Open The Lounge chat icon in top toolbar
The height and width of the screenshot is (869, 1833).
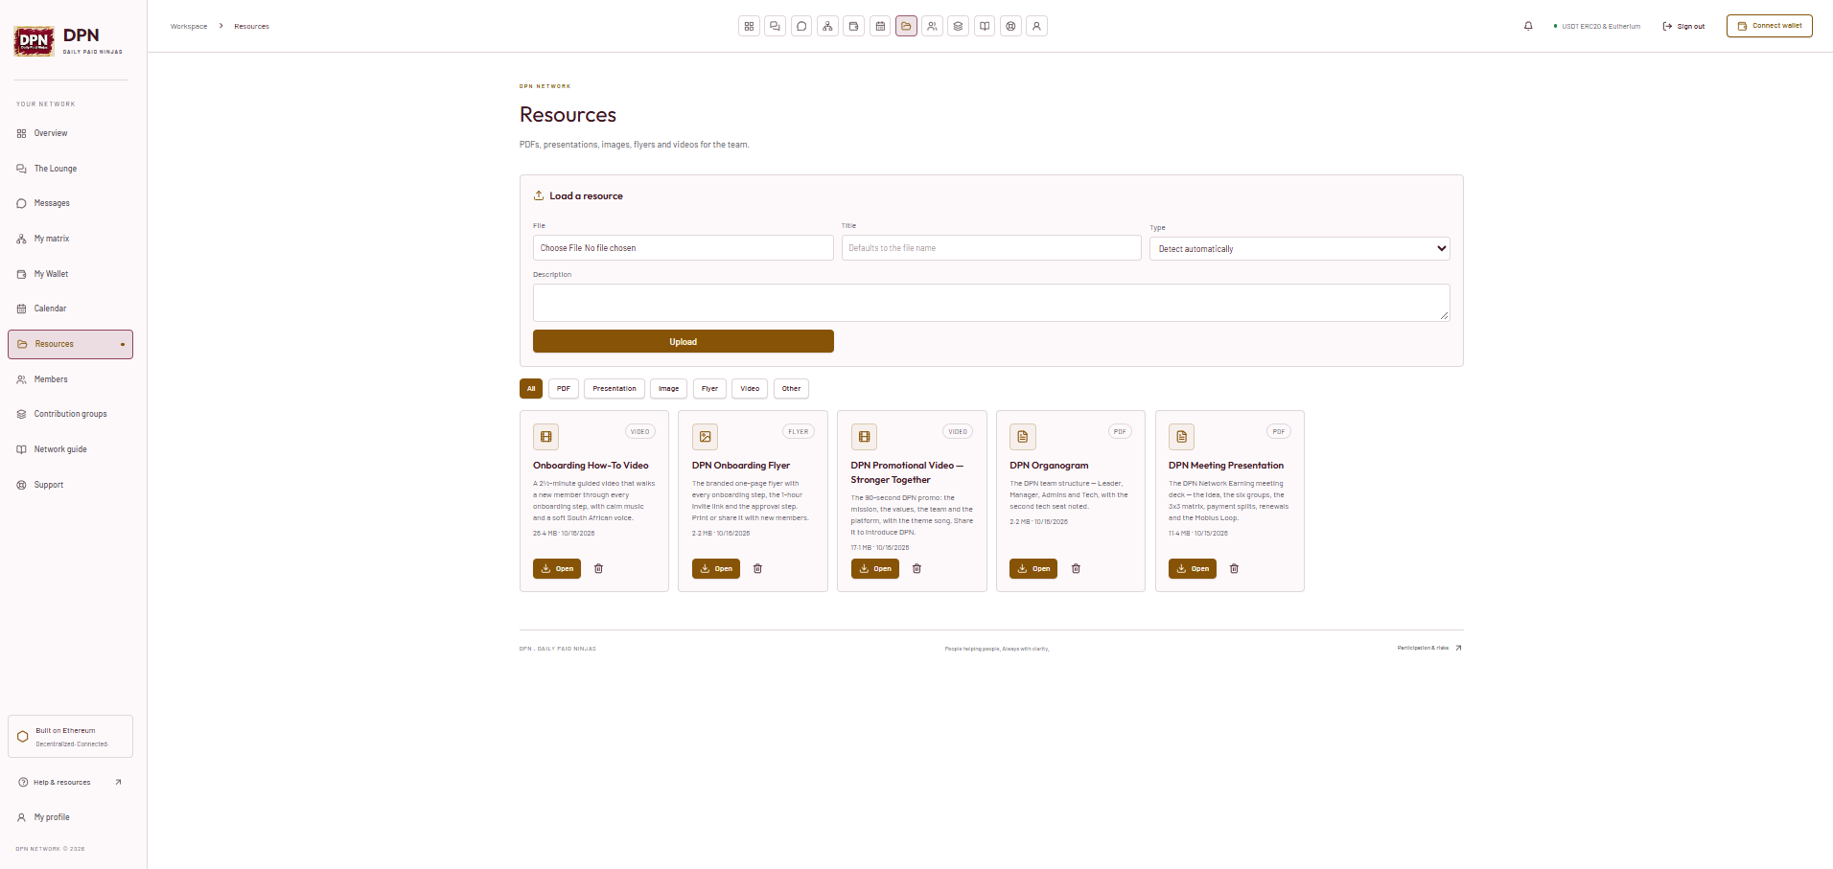pyautogui.click(x=775, y=26)
